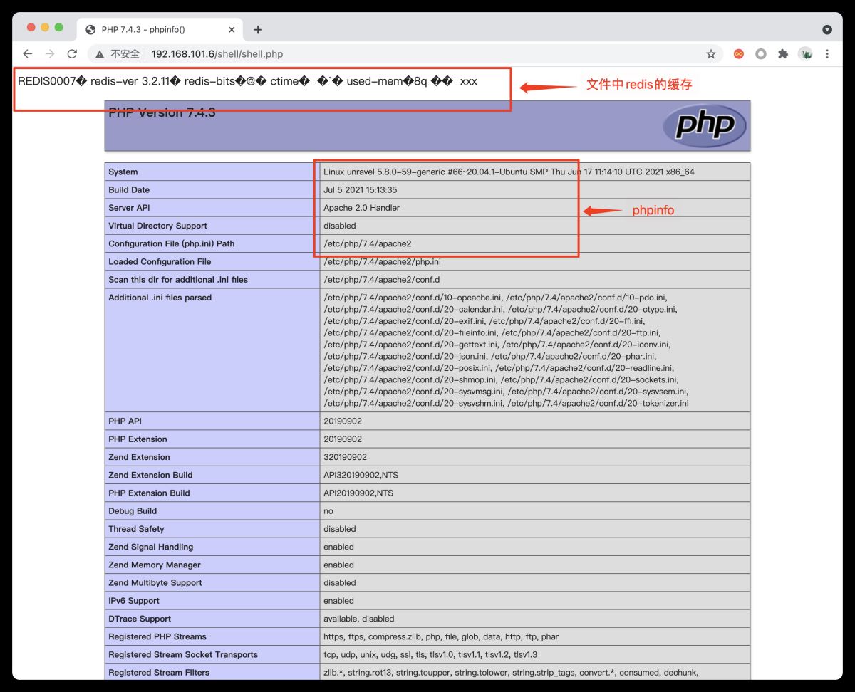This screenshot has width=855, height=692.
Task: Click the Zend Multibyte Support label
Action: pos(155,582)
